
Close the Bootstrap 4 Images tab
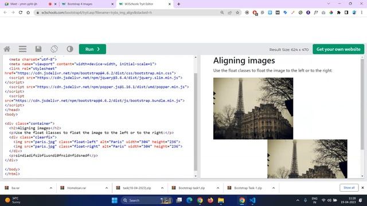112,4
